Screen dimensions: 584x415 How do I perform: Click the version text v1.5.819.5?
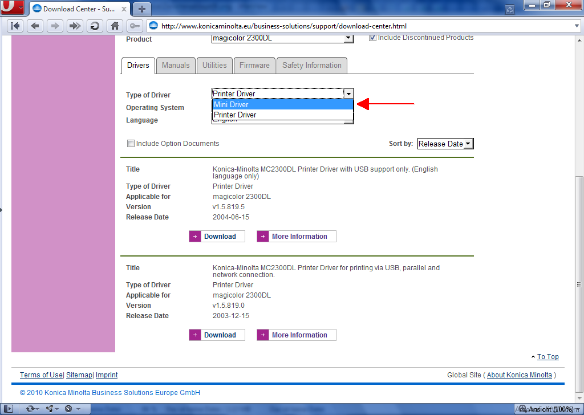(229, 206)
